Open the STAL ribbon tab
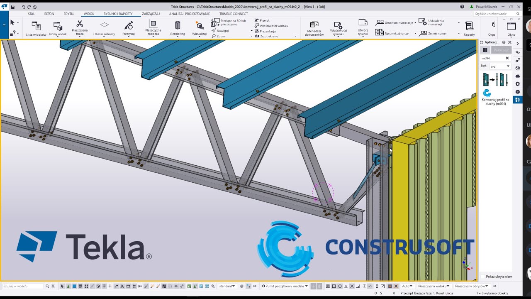531x299 pixels. [31, 14]
